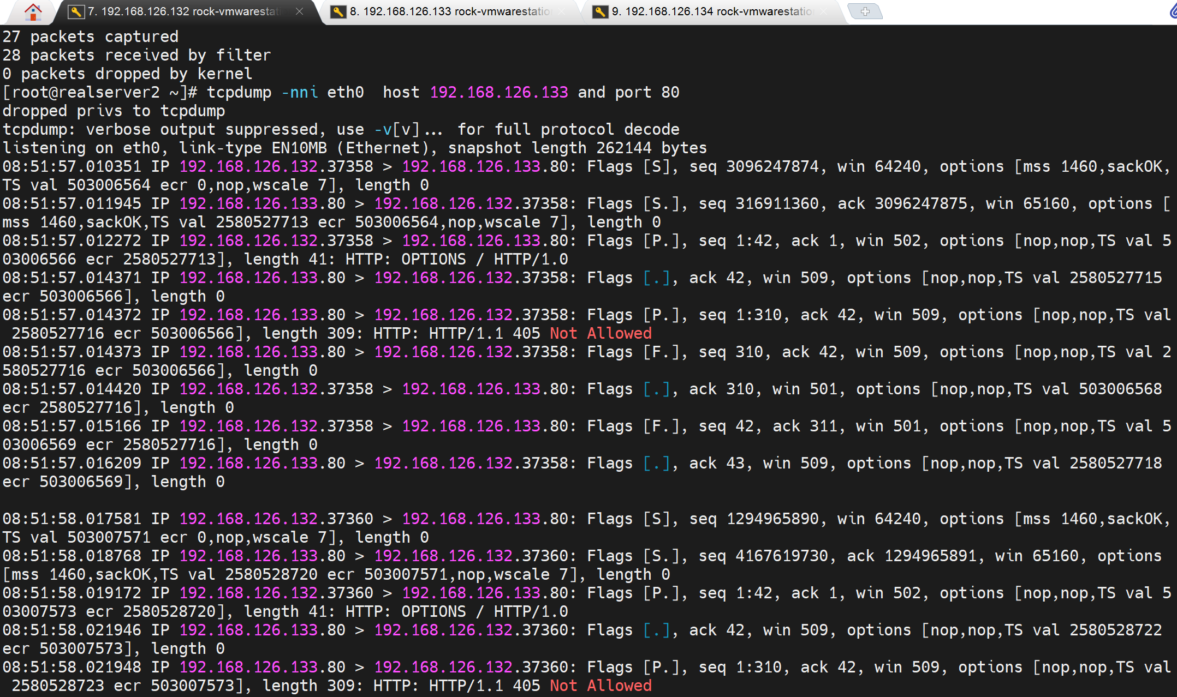Close the 192.168.126.133 session tab
Viewport: 1177px width, 697px height.
[x=562, y=11]
